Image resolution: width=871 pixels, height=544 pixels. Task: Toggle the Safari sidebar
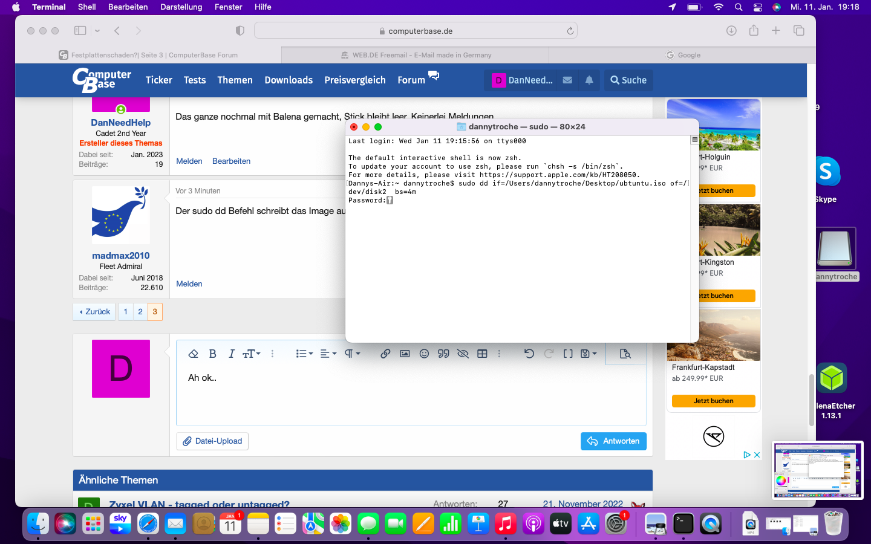click(x=80, y=31)
